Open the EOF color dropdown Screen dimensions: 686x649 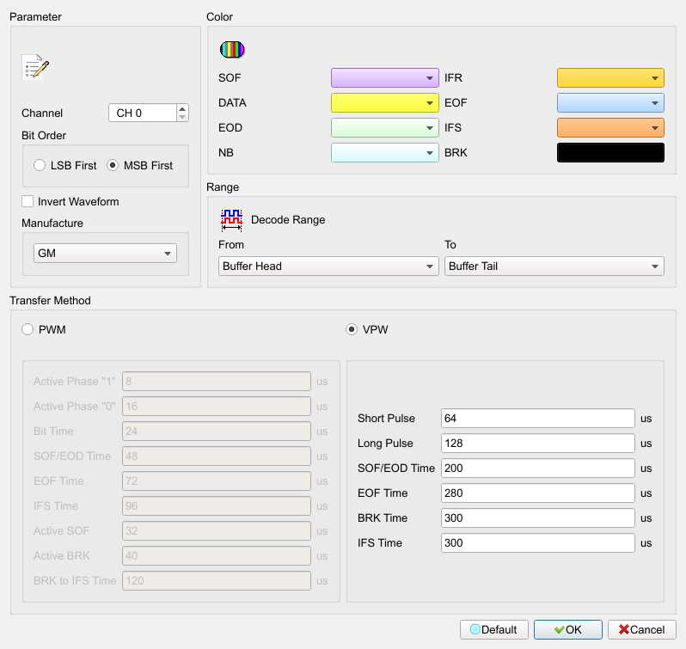pyautogui.click(x=610, y=103)
